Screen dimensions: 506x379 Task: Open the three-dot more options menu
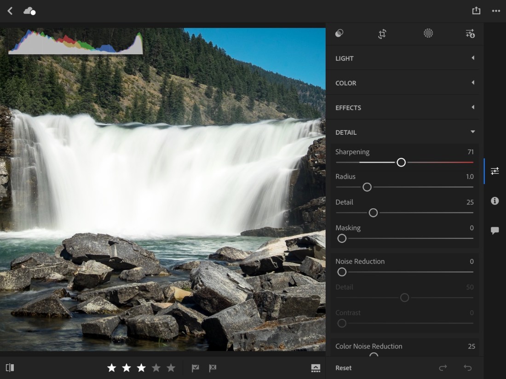click(496, 11)
